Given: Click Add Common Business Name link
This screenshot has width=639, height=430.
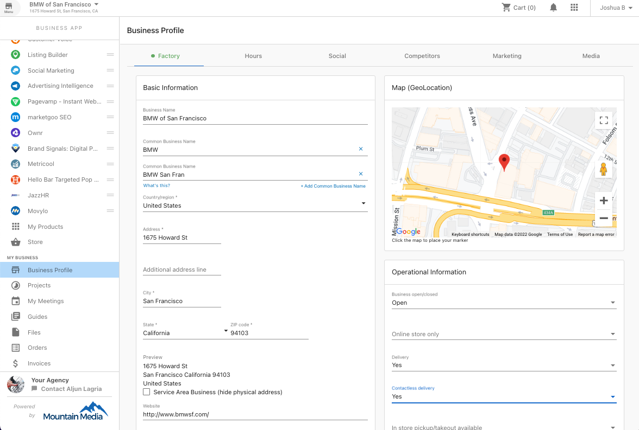Looking at the screenshot, I should tap(334, 186).
